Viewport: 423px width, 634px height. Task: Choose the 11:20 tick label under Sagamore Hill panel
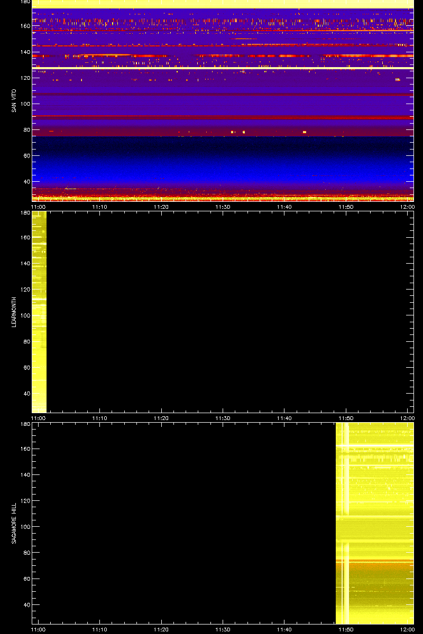tap(161, 629)
